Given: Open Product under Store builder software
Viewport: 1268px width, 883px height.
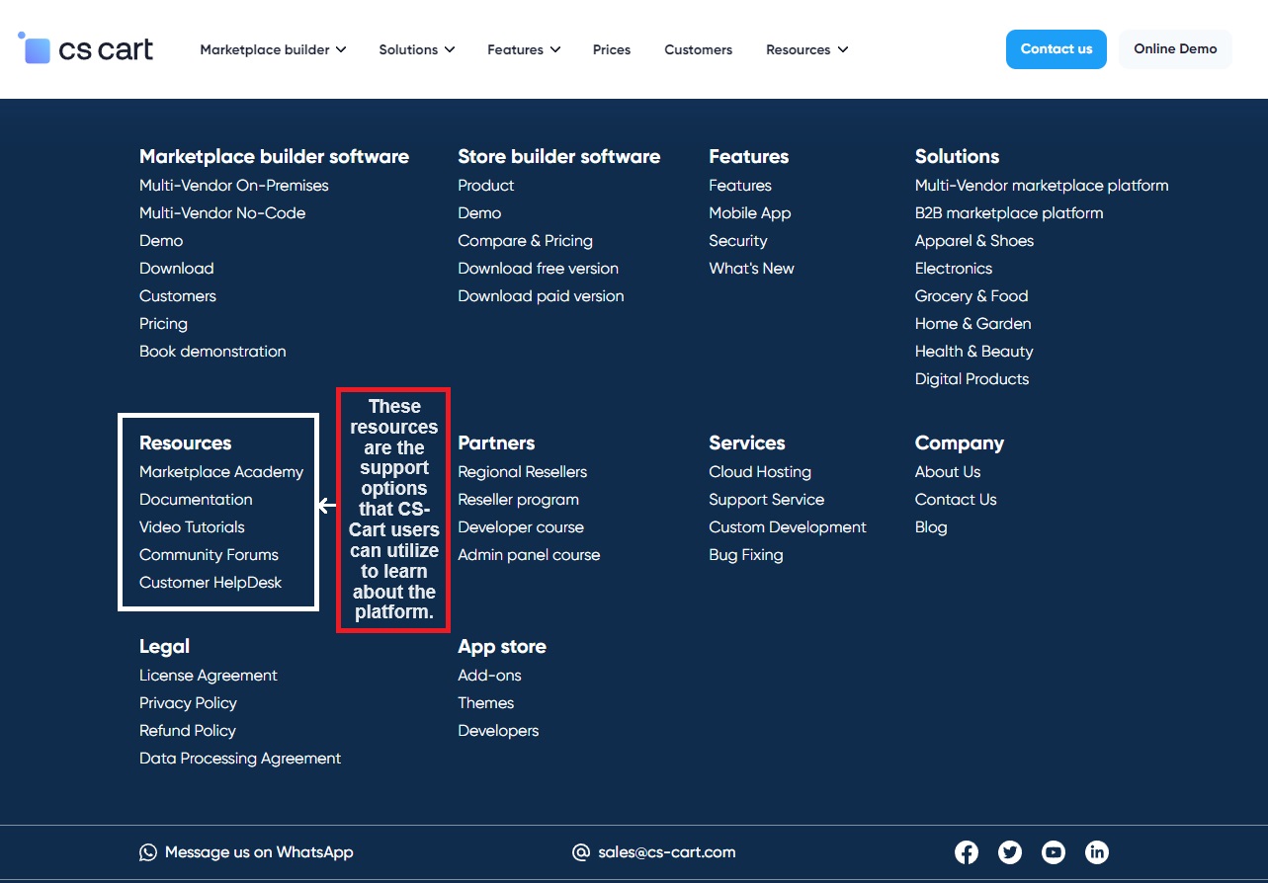Looking at the screenshot, I should tap(486, 186).
